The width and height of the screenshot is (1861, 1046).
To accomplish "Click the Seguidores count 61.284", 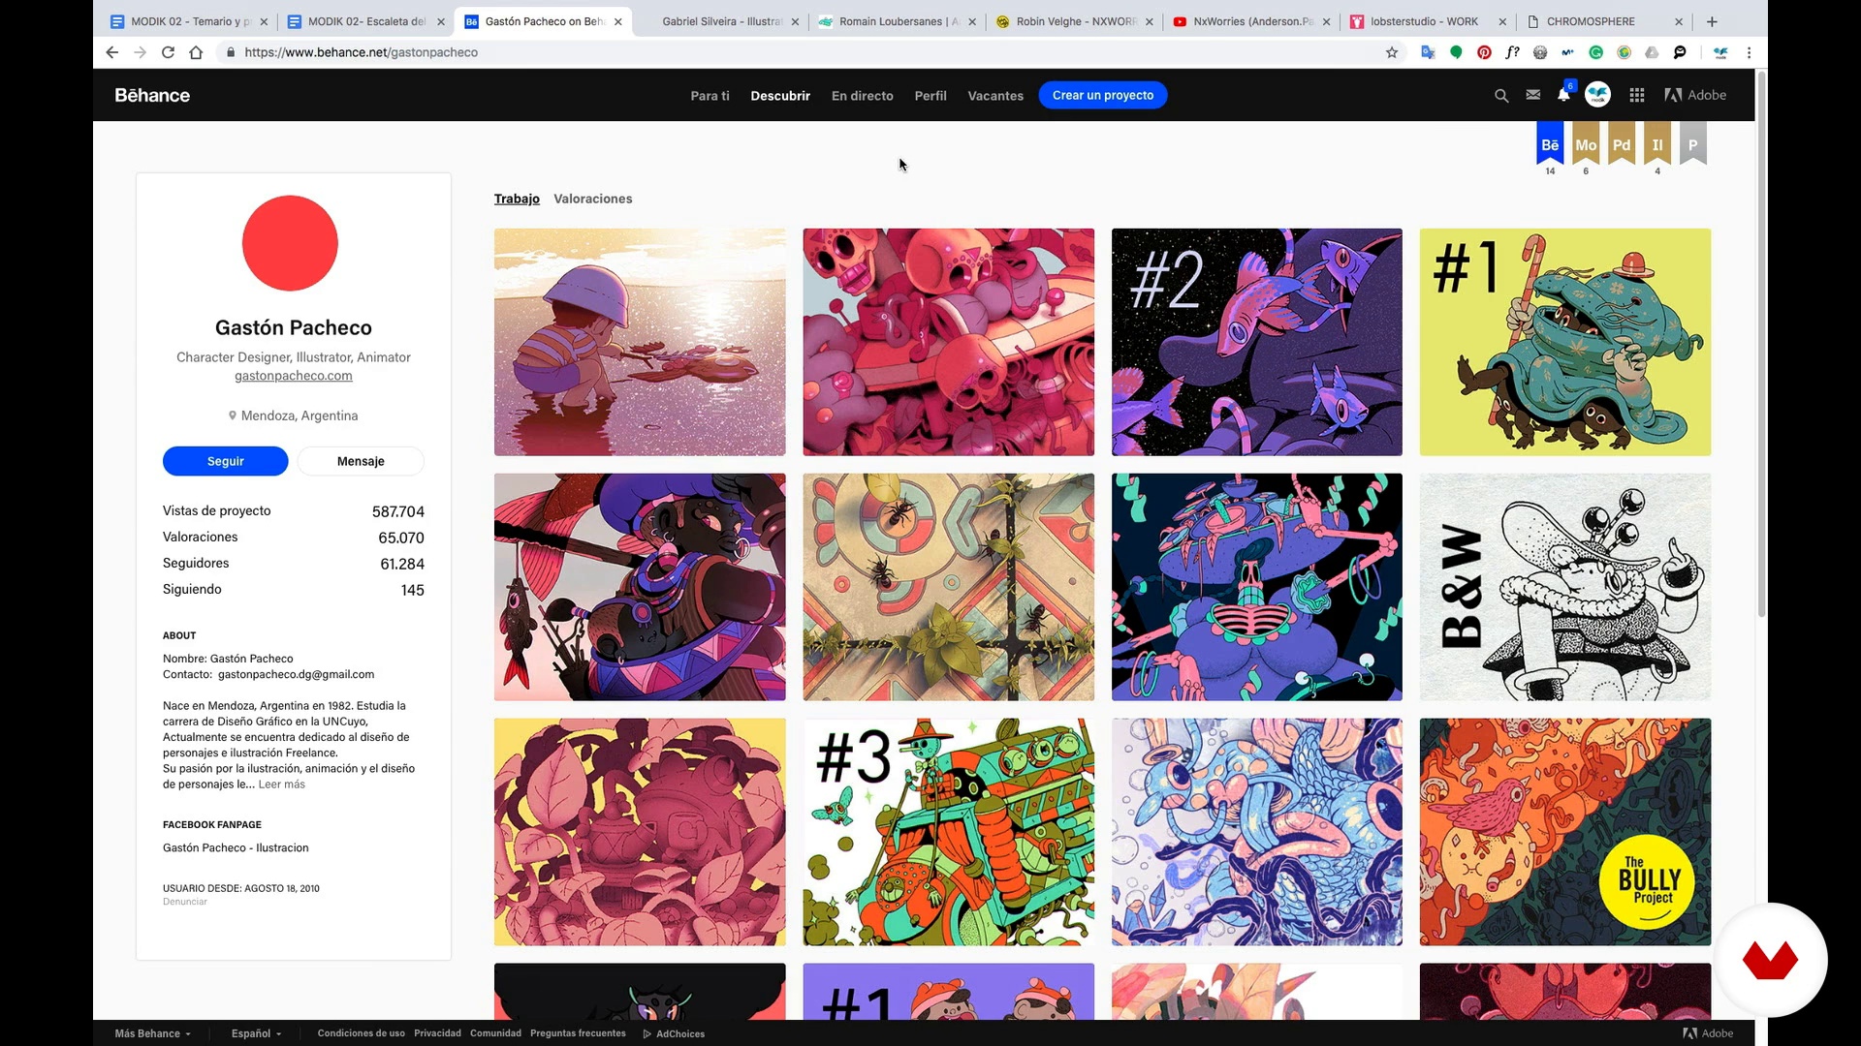I will pyautogui.click(x=401, y=564).
